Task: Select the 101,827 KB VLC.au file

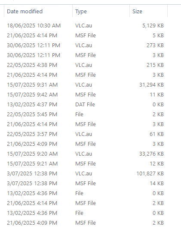Action: pyautogui.click(x=85, y=174)
